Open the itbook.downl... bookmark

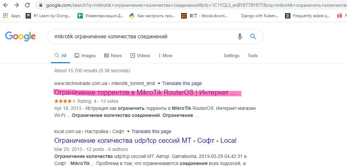pos(204,16)
